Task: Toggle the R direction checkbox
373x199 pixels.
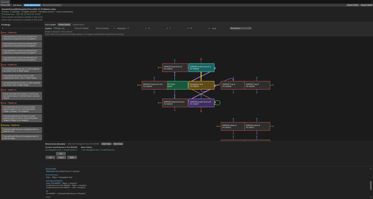Action: (209, 28)
